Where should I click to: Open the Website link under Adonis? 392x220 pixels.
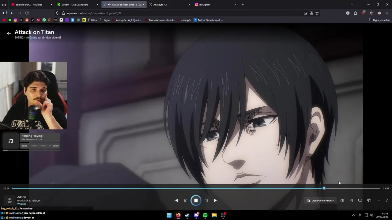tap(21, 204)
